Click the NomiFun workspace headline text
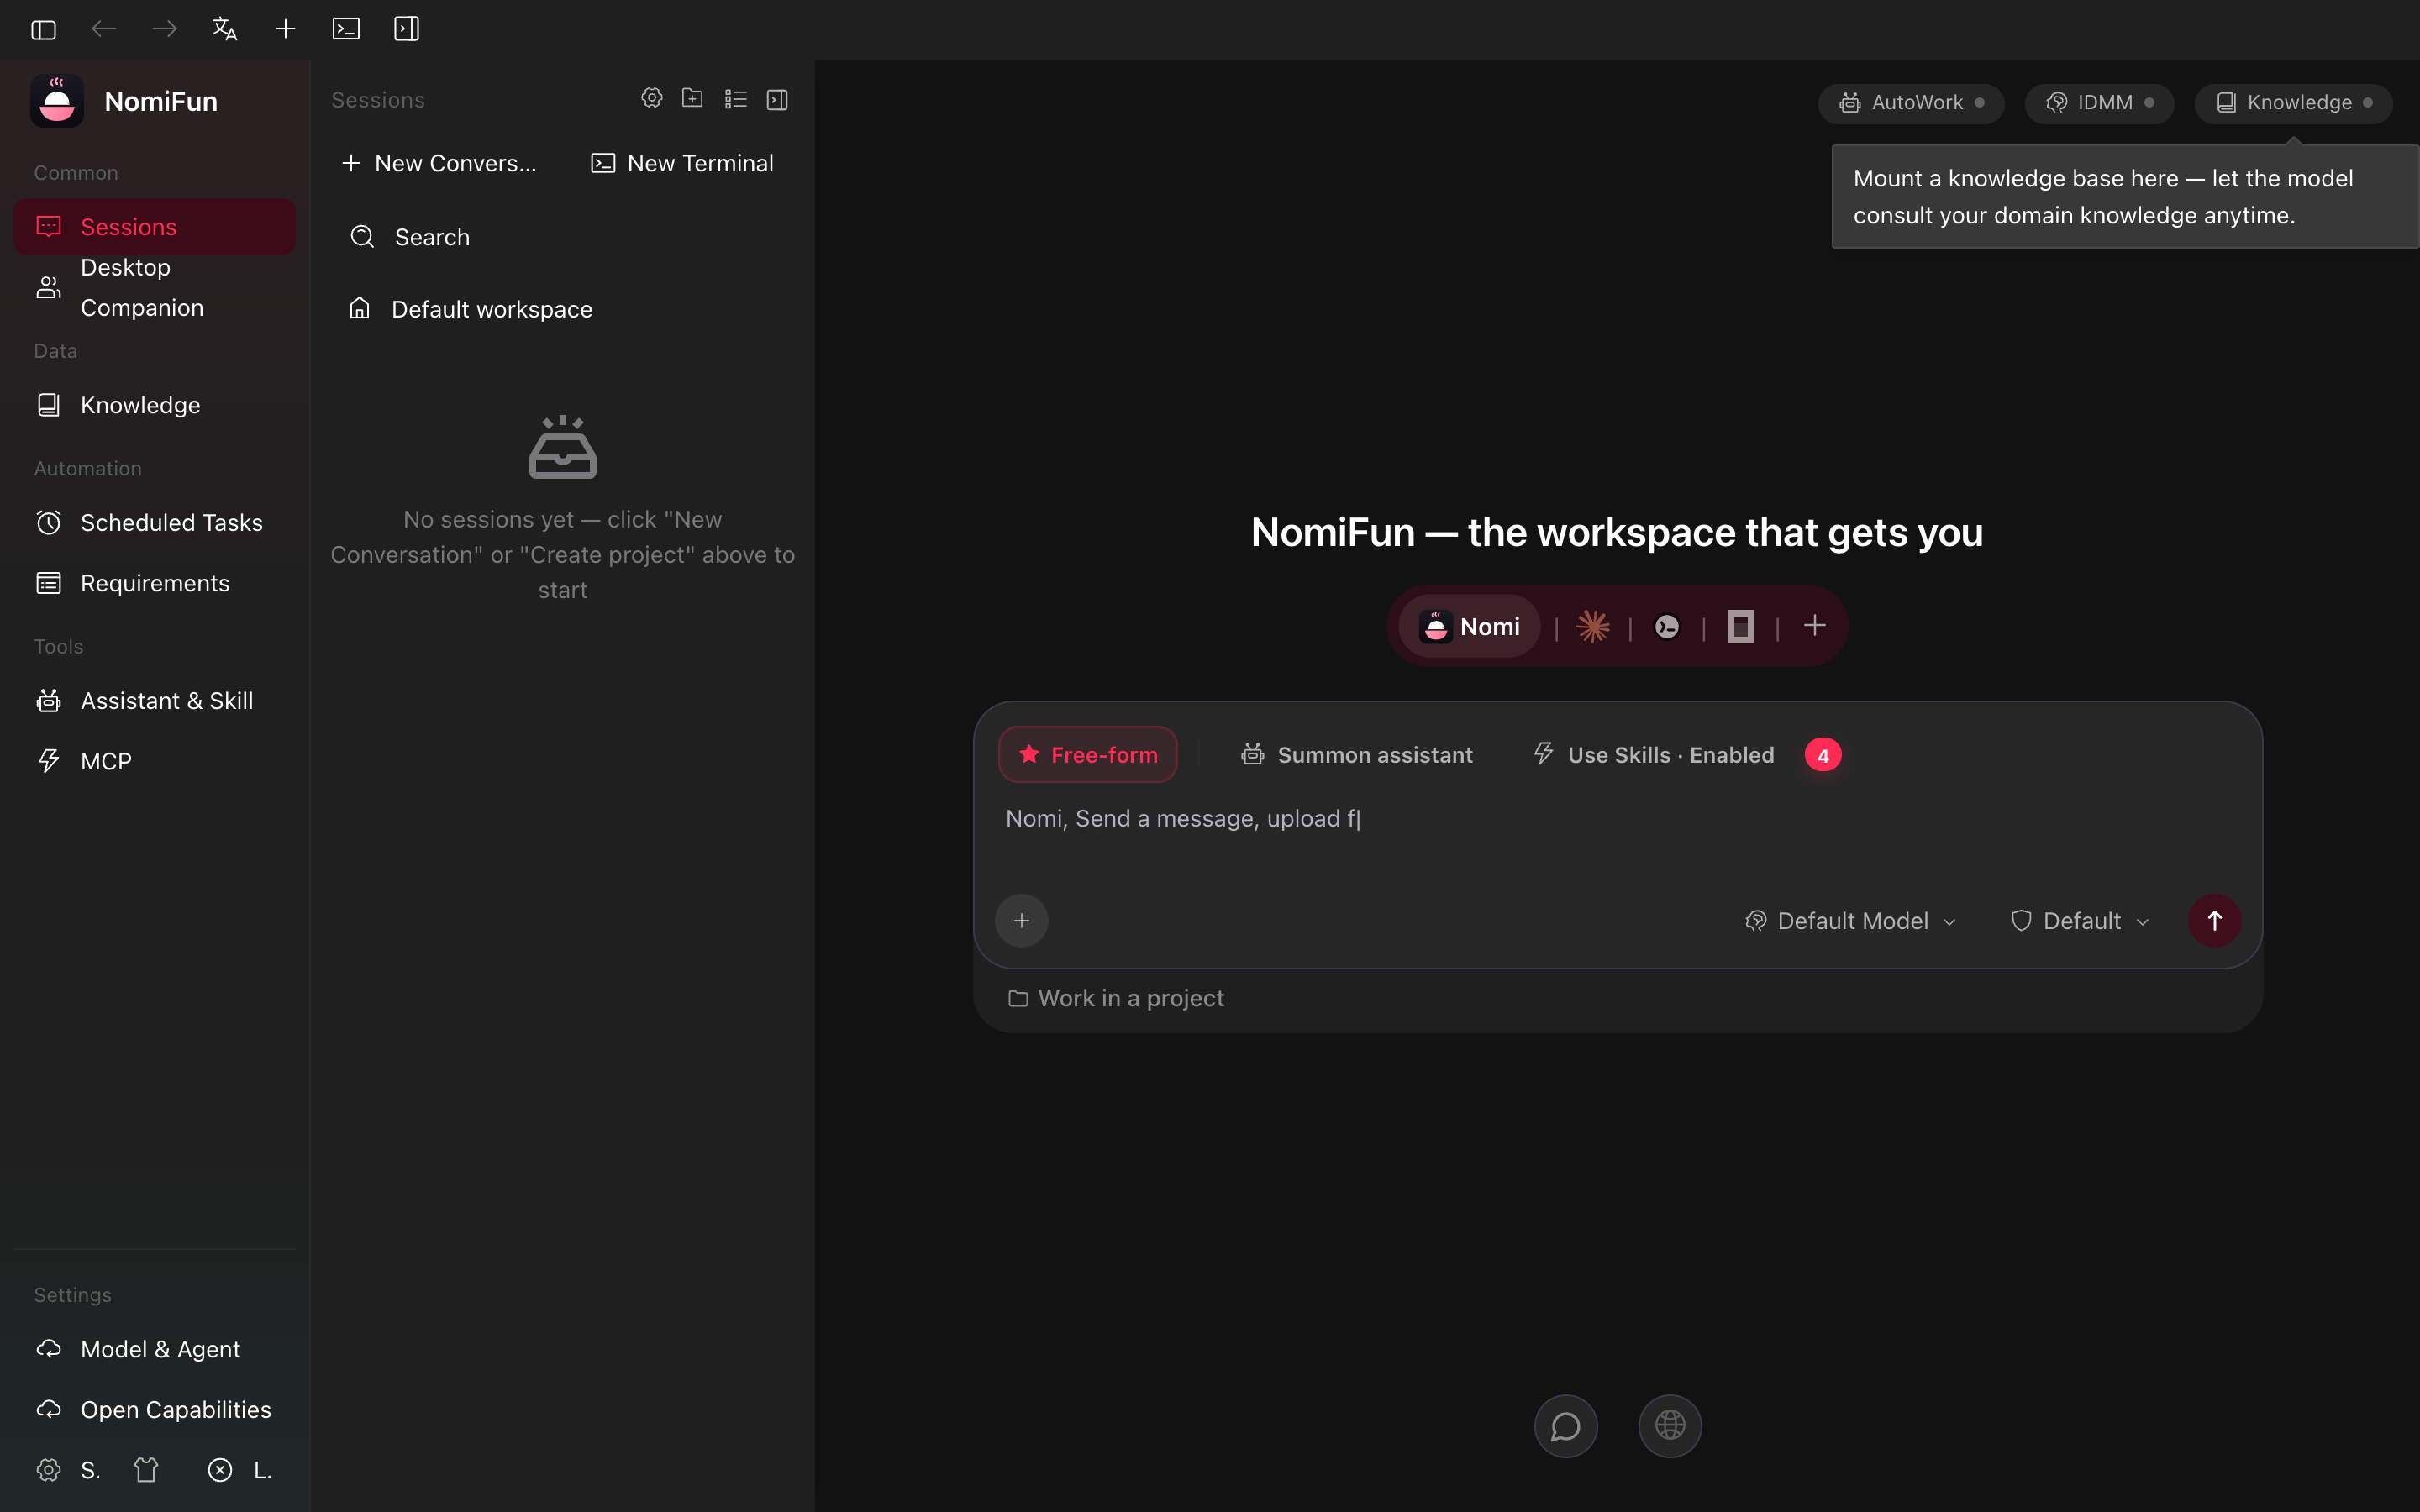 pyautogui.click(x=1617, y=533)
